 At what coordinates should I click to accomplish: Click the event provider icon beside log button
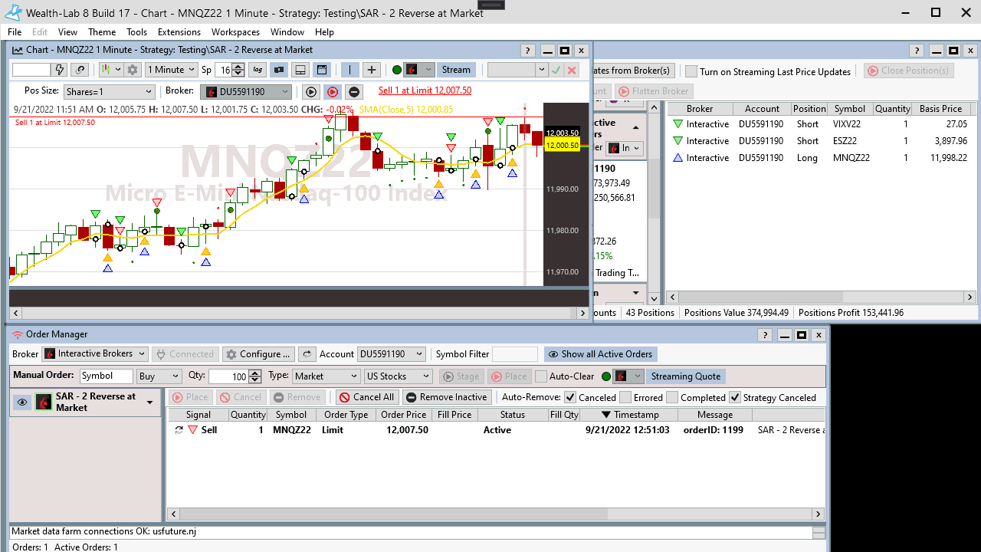point(279,70)
